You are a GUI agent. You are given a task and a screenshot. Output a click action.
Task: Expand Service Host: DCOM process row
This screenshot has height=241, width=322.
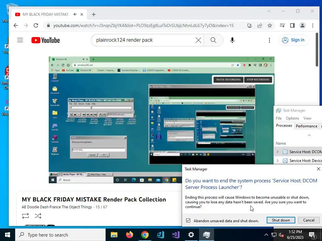[278, 152]
